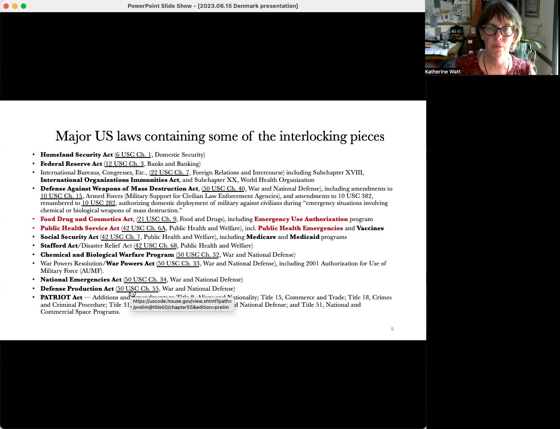Open the 21 USC Ch. 9 link
Viewport: 560px width, 429px height.
coord(157,219)
